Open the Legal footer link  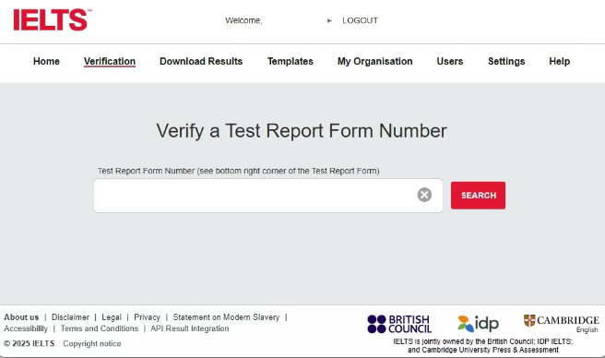tap(112, 317)
